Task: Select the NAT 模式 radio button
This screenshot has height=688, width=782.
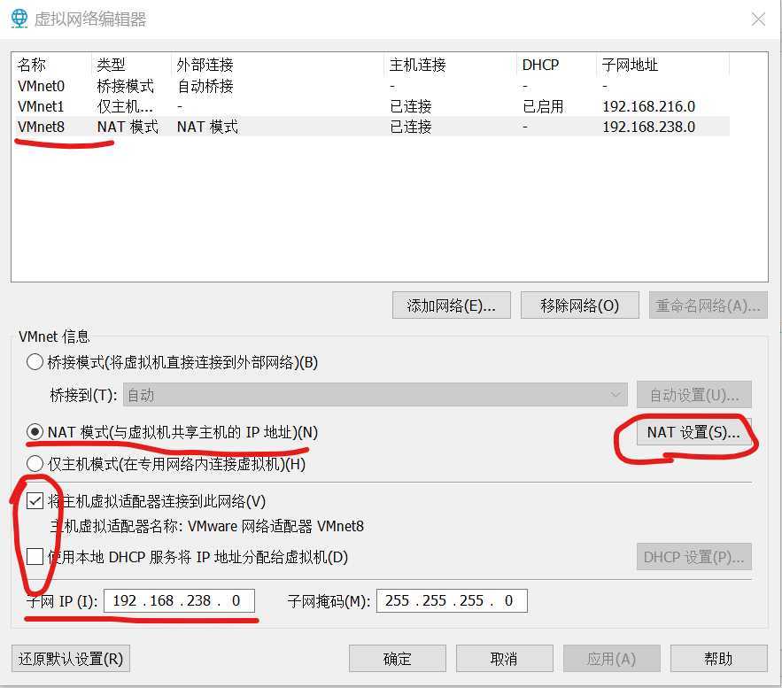Action: (x=35, y=432)
